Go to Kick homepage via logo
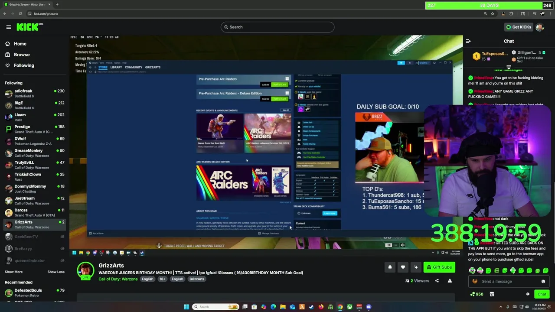This screenshot has width=555, height=312. click(x=29, y=27)
